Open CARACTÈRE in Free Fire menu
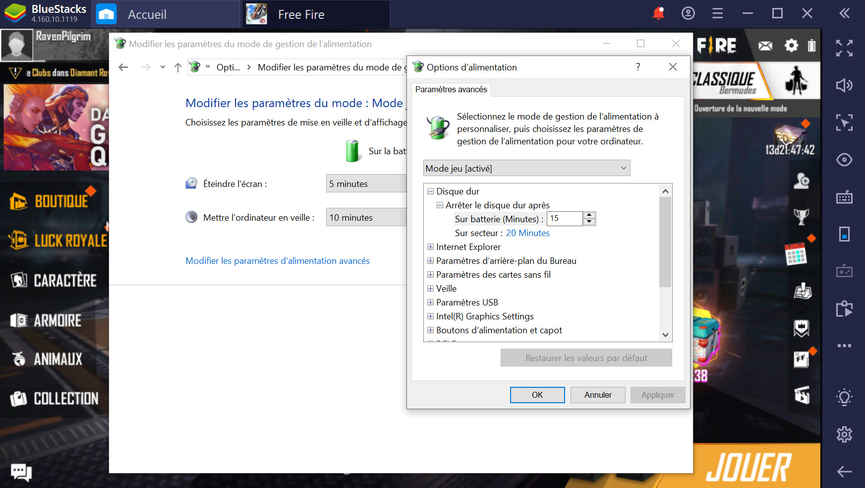The height and width of the screenshot is (488, 865). click(54, 280)
